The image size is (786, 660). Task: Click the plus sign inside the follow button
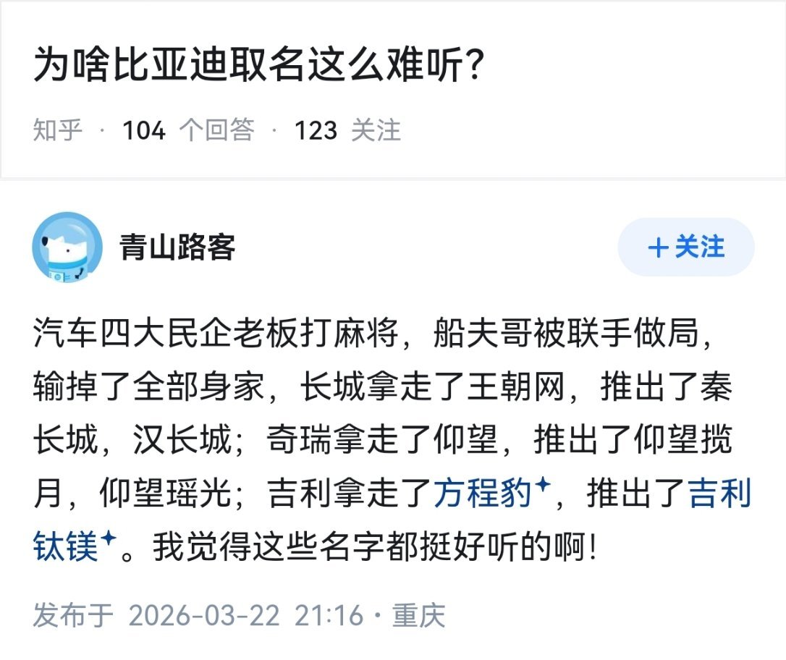[x=657, y=247]
